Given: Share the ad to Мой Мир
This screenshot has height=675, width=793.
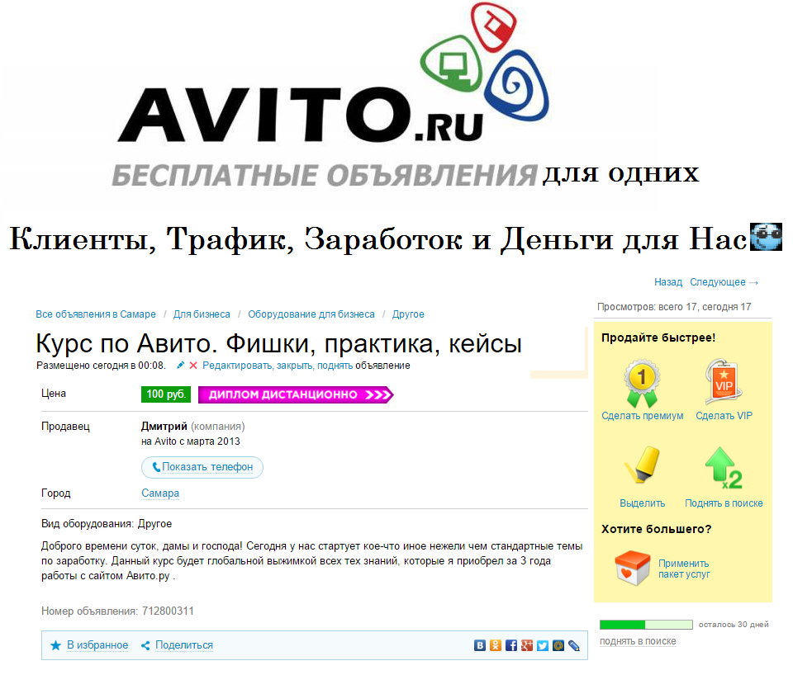Looking at the screenshot, I should (x=558, y=644).
